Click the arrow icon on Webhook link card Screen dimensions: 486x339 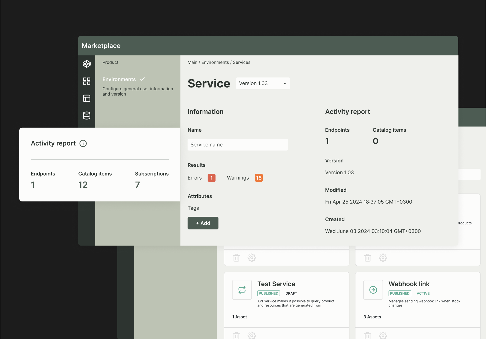pos(373,290)
